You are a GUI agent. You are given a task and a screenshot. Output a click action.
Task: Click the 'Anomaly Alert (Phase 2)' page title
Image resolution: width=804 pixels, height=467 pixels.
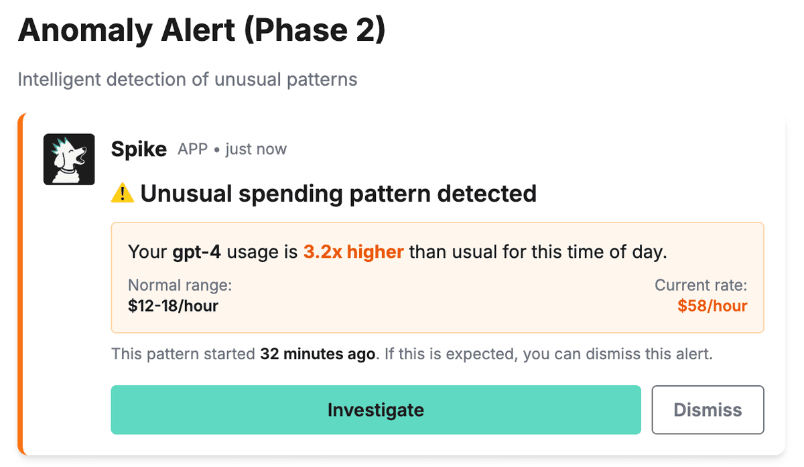[x=201, y=29]
